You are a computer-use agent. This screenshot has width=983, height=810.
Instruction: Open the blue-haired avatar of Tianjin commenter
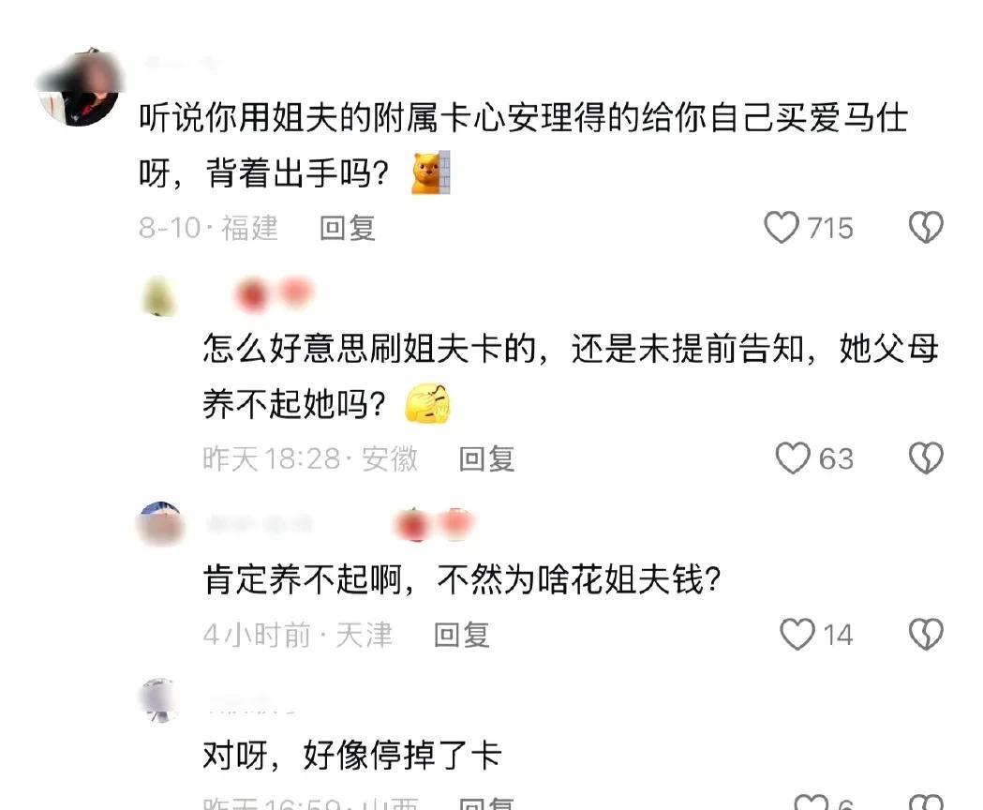(x=160, y=524)
